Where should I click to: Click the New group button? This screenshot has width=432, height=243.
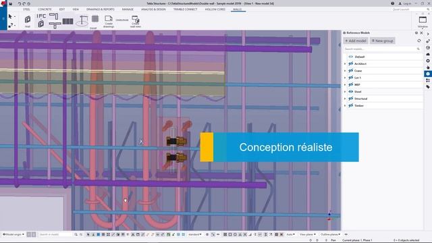383,40
